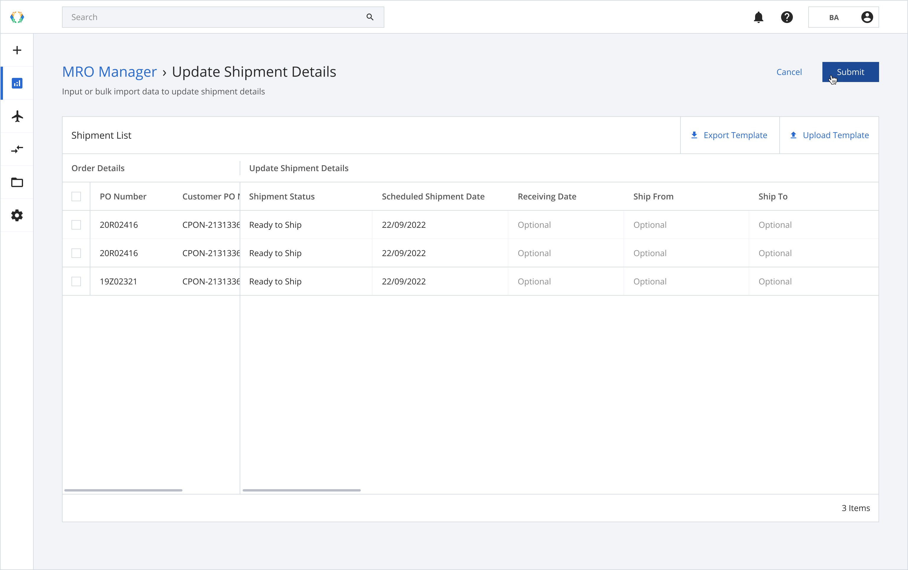
Task: Open Shipment Status for second 20R02416 row
Action: tap(306, 253)
